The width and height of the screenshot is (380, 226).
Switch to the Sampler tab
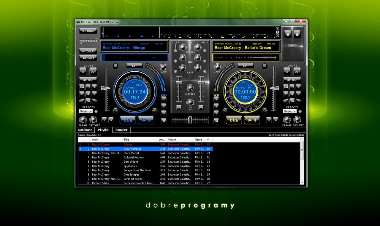(121, 130)
